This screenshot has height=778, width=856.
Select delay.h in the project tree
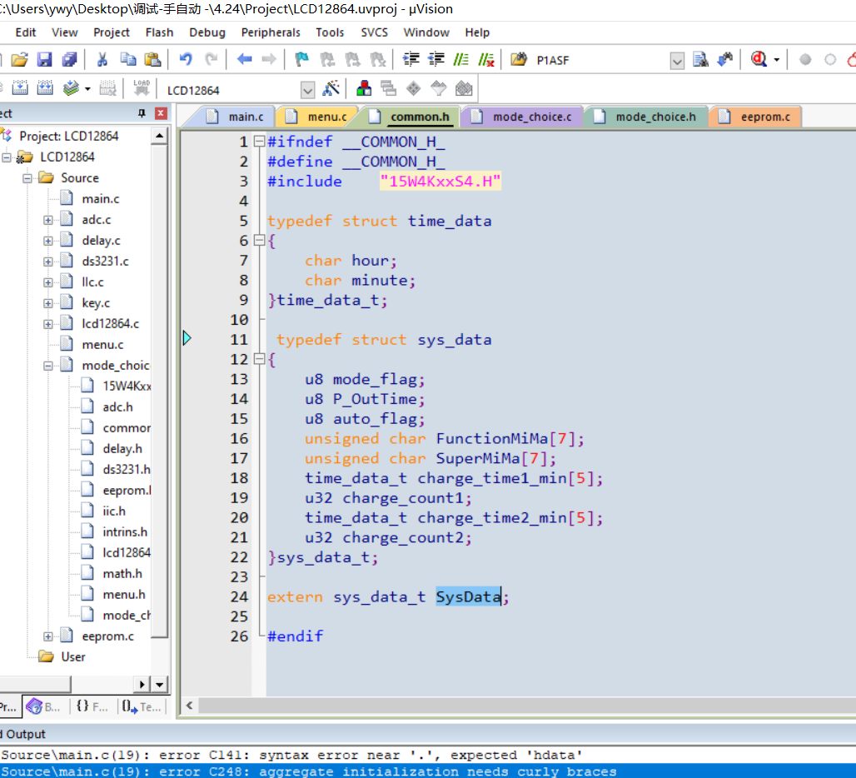click(122, 449)
